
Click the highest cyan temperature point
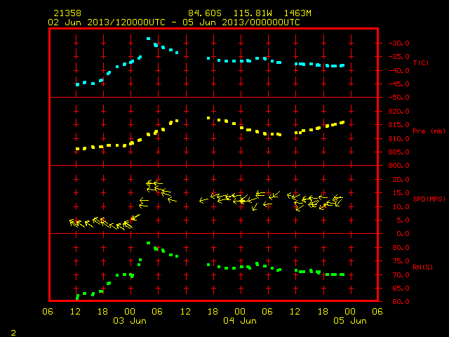point(148,39)
